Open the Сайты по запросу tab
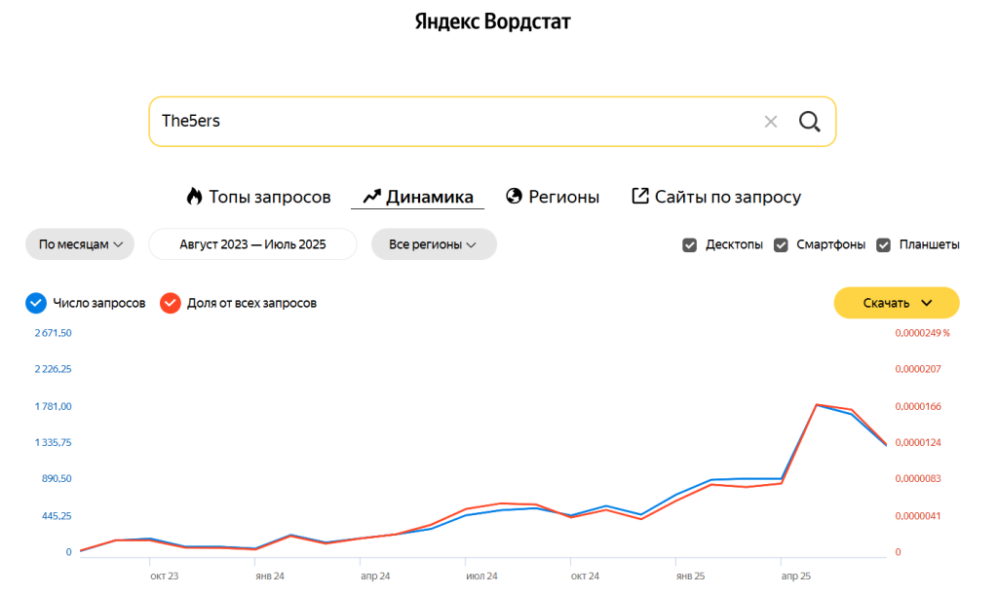Image resolution: width=998 pixels, height=595 pixels. tap(727, 197)
